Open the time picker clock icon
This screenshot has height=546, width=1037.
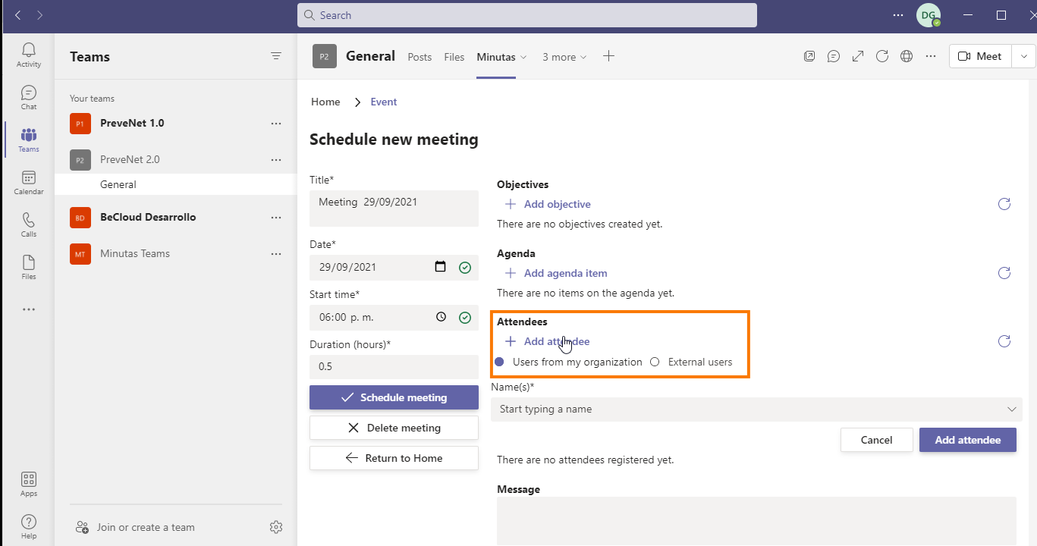442,317
